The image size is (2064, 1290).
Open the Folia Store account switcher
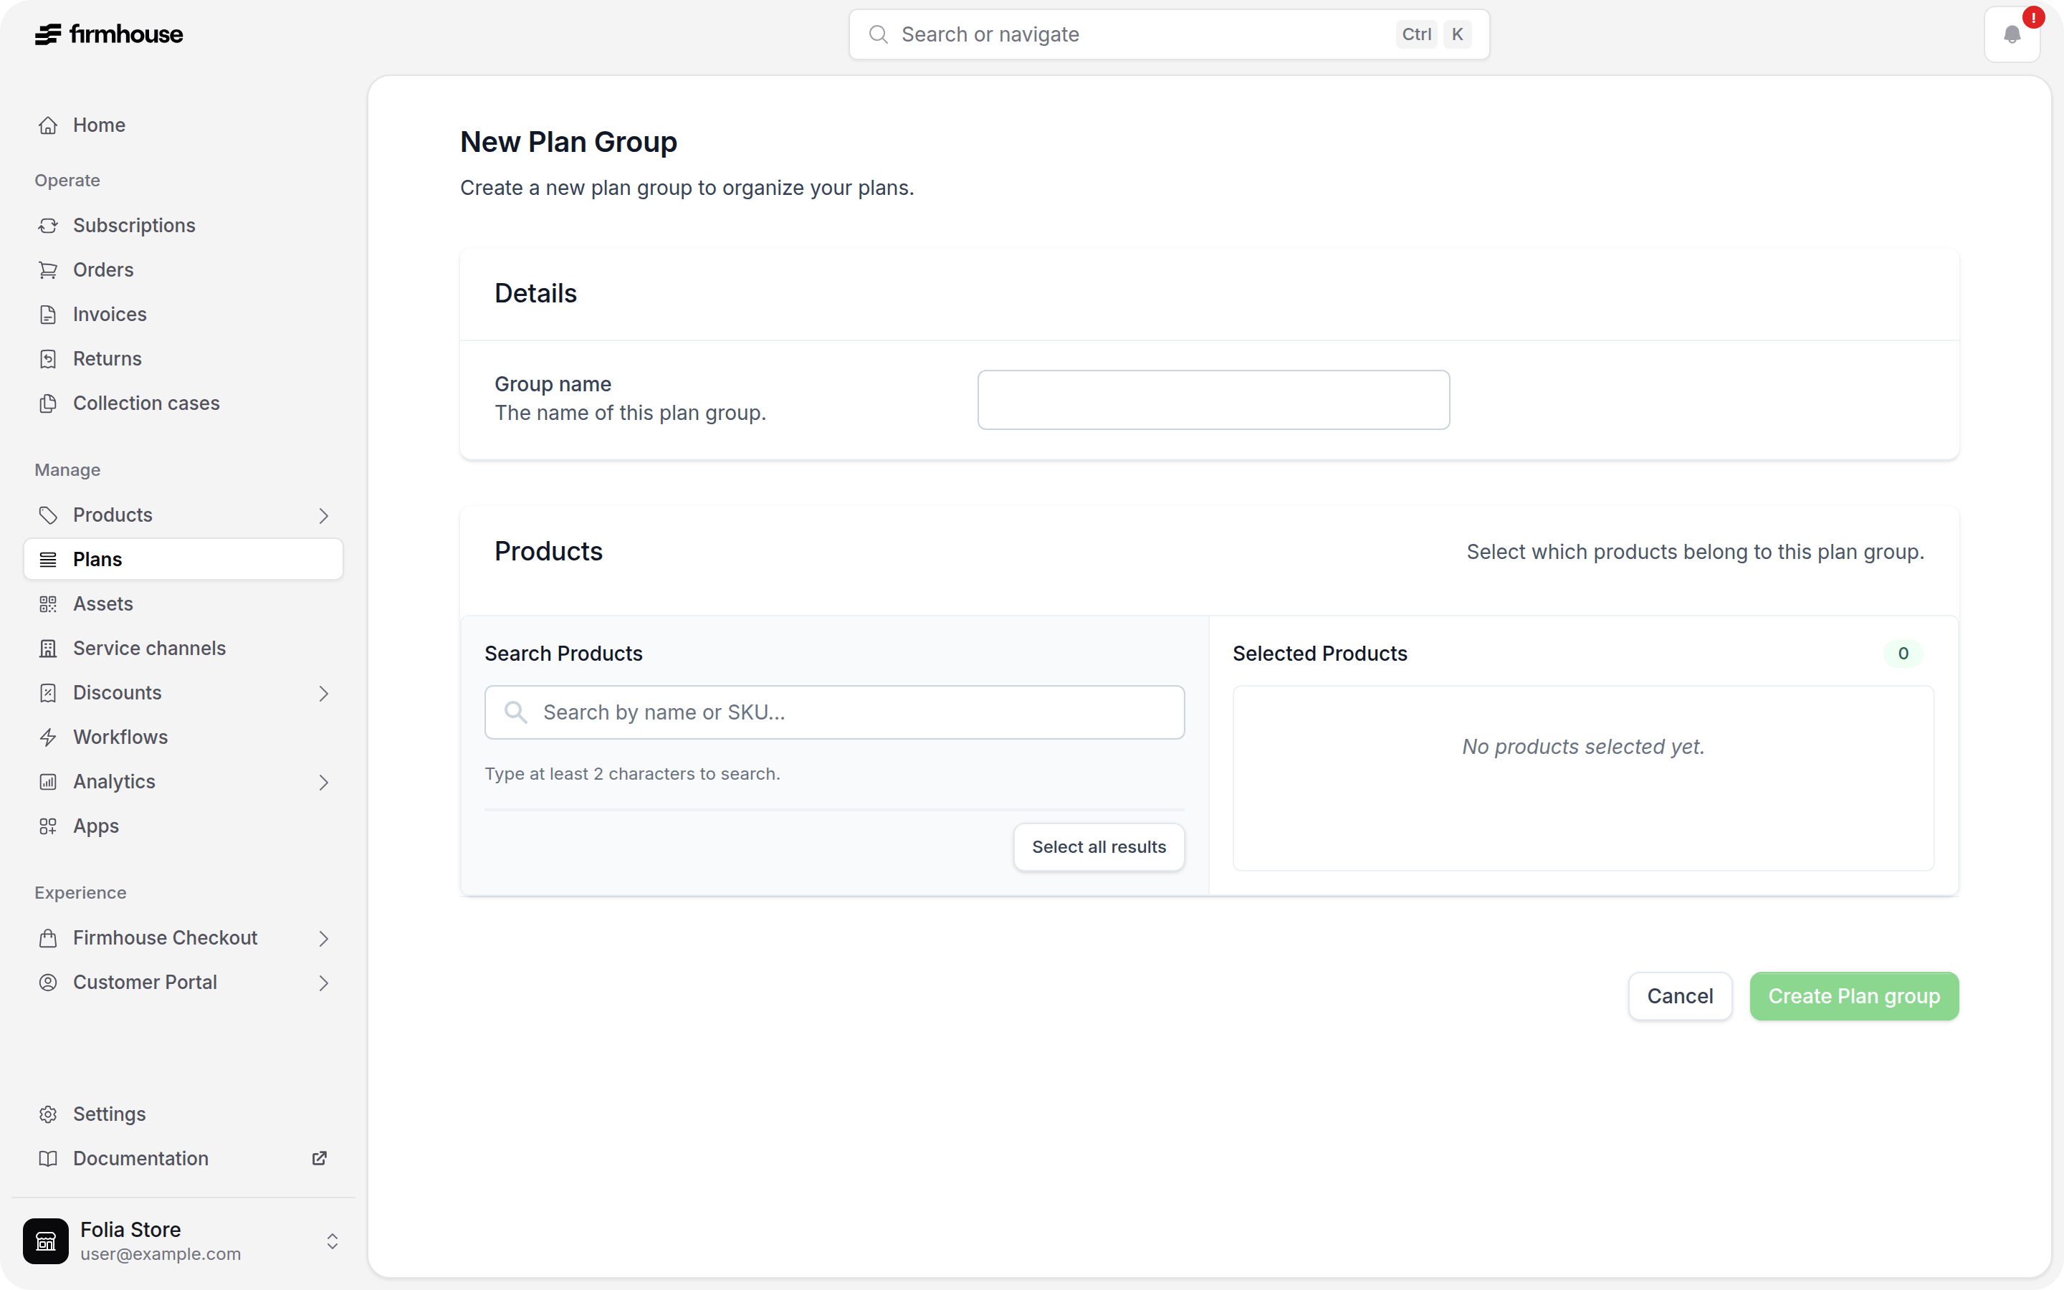[x=333, y=1241]
